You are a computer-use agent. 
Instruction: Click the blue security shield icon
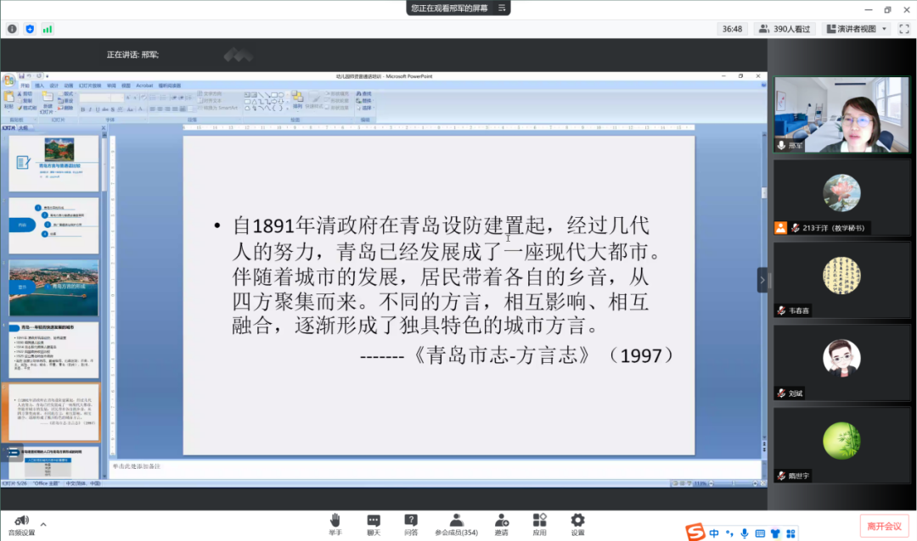coord(30,29)
